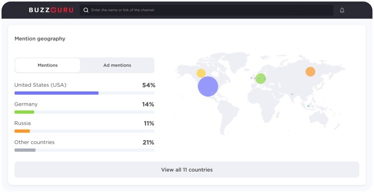Screen dimensions: 374x193
Task: Click the Germany green progress bar
Action: 24,112
